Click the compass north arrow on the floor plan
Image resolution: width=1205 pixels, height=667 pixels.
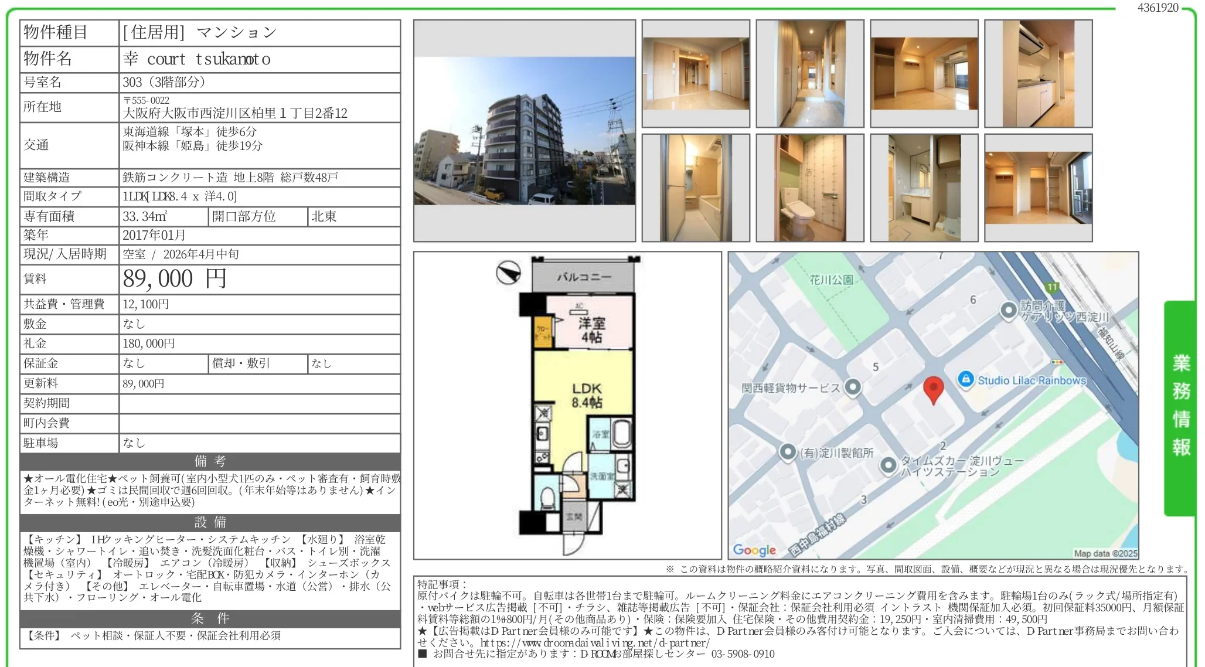509,272
